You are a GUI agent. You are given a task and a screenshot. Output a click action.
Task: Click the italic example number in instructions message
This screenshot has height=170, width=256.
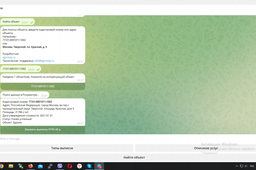click(x=14, y=40)
